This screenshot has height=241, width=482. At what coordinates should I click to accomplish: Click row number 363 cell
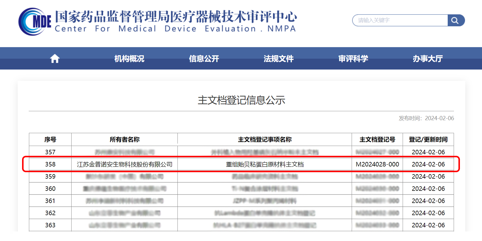coord(50,225)
